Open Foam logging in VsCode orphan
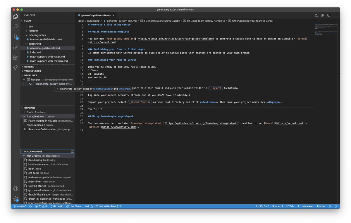 coord(48,121)
